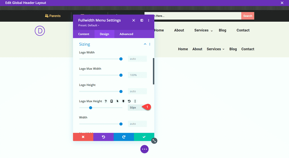Image resolution: width=289 pixels, height=158 pixels.
Task: Click About in the lower menu
Action: pyautogui.click(x=197, y=49)
